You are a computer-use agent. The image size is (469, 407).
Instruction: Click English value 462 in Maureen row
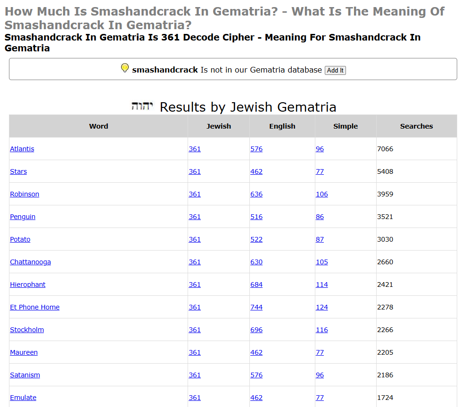256,353
